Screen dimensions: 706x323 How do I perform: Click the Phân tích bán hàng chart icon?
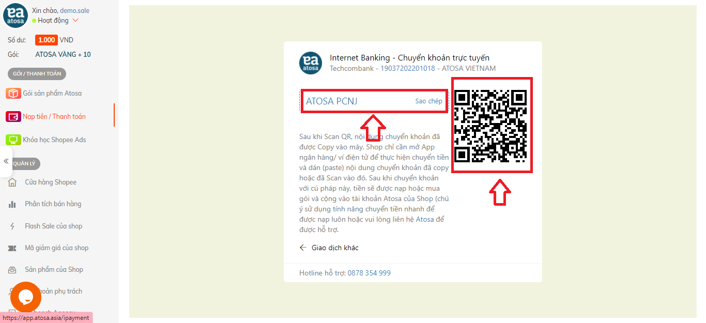click(x=13, y=204)
